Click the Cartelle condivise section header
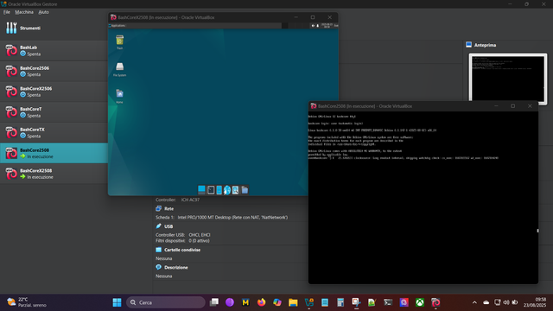 tap(182, 250)
